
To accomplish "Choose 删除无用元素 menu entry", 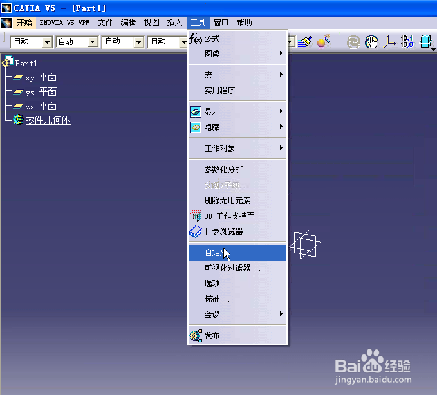I will [x=237, y=201].
